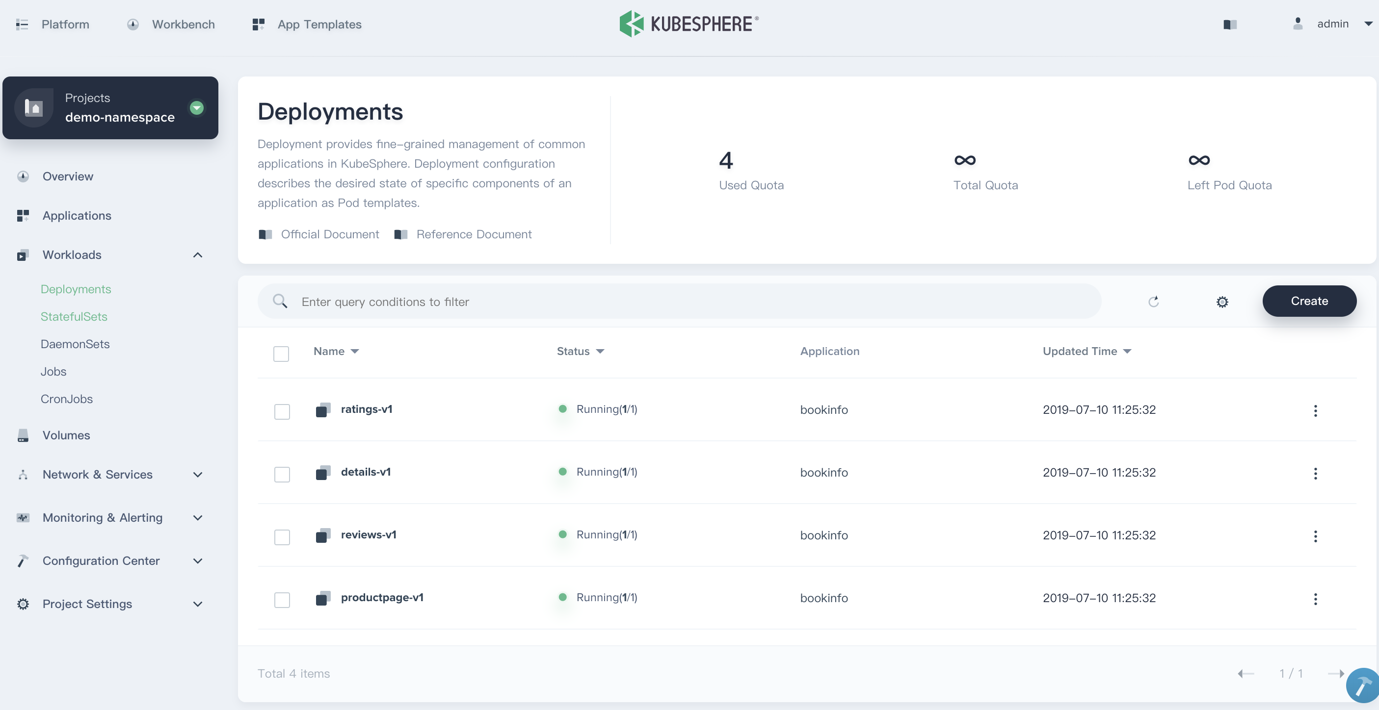Toggle the select-all header checkbox
1379x710 pixels.
tap(281, 353)
